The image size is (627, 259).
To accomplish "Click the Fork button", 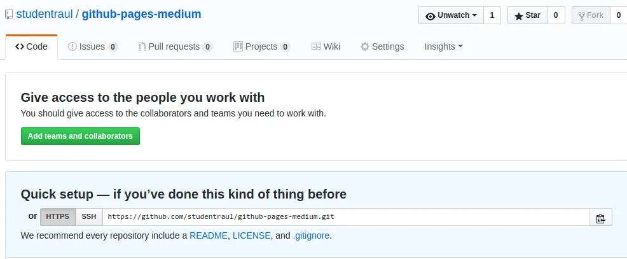I will pyautogui.click(x=591, y=15).
